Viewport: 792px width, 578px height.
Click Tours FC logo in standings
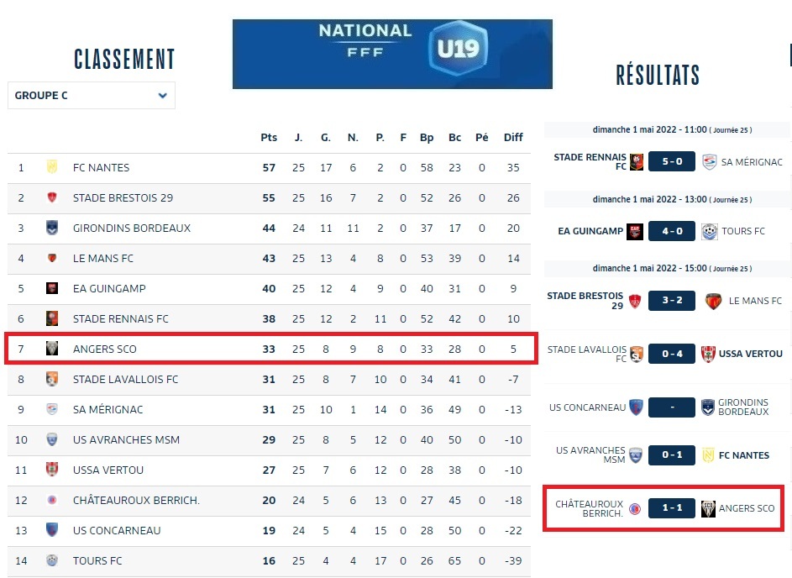(x=52, y=560)
